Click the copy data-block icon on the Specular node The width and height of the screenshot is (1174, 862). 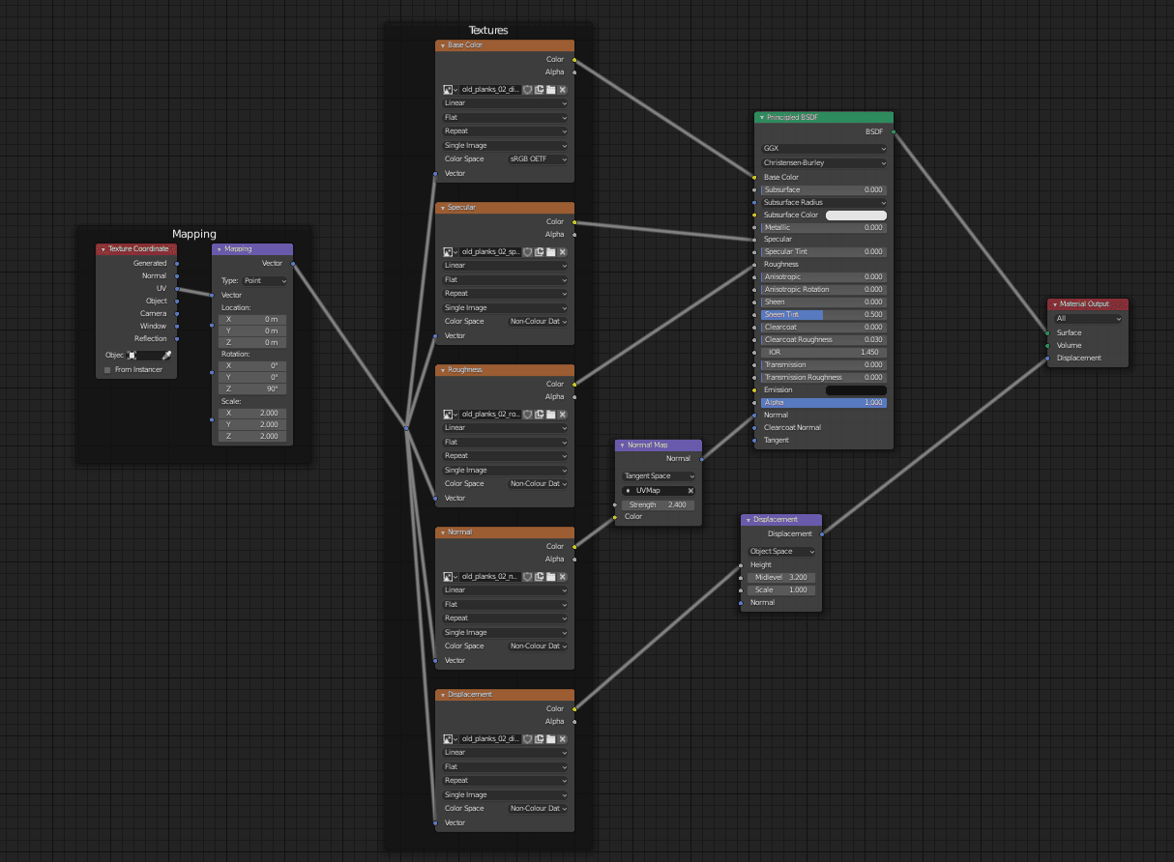pyautogui.click(x=539, y=251)
